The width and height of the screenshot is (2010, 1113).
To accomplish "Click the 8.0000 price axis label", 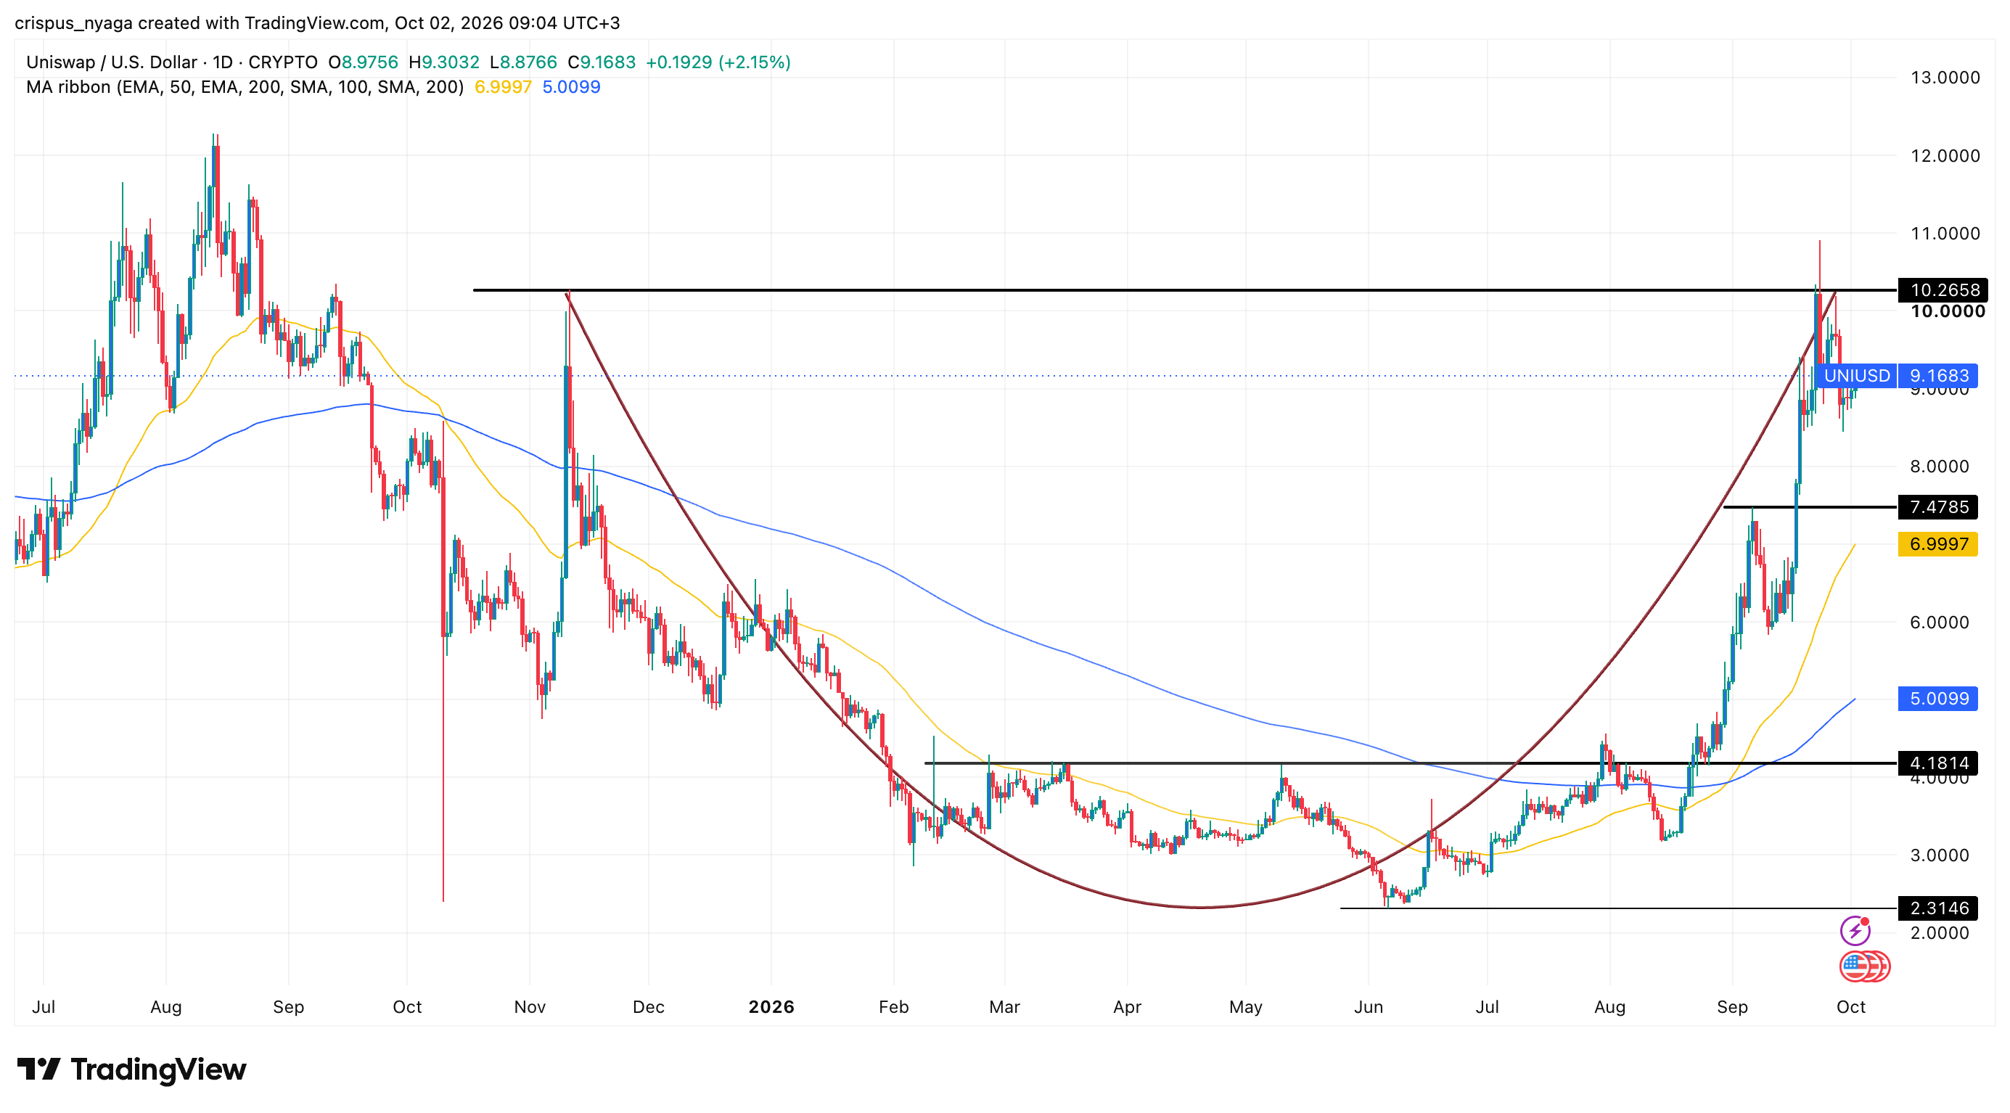I will (1939, 467).
